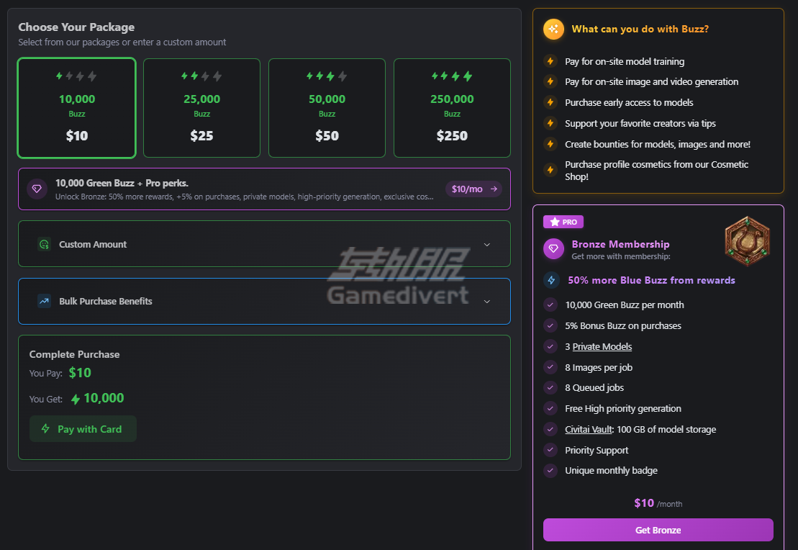Screen dimensions: 798x550
Task: Click checkmark beside Unique monthly badge
Action: tap(550, 471)
